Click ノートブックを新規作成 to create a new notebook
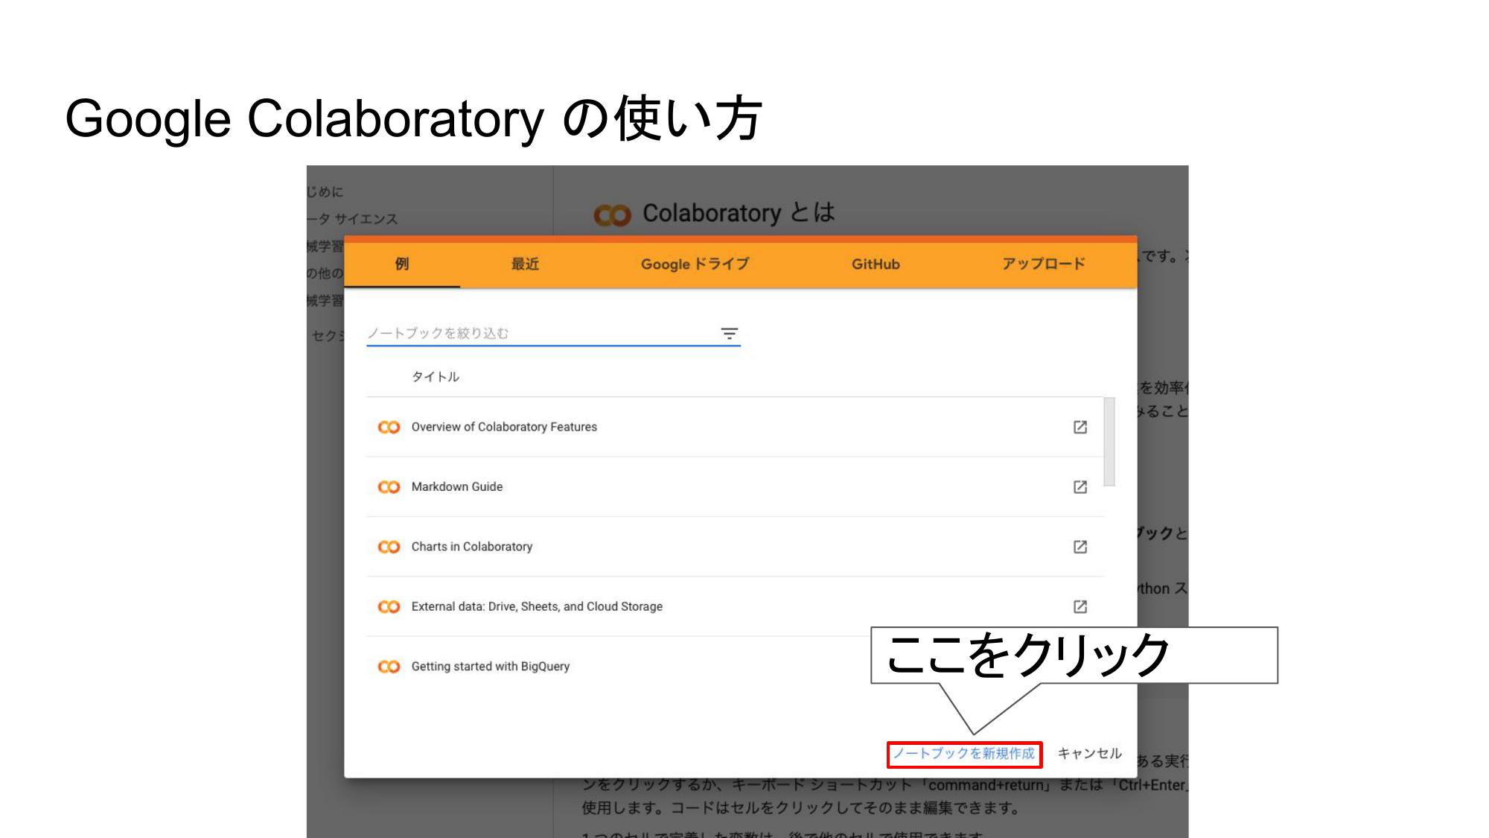The image size is (1489, 838). (x=964, y=754)
